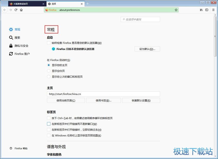The height and width of the screenshot is (159, 218).
Task: Click 使用书签 button
Action: pos(104,100)
